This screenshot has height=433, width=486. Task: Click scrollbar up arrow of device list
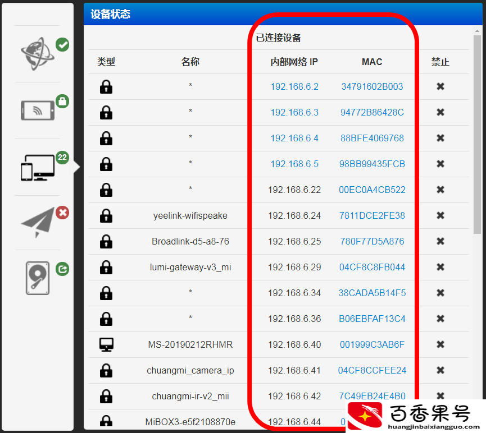pyautogui.click(x=478, y=31)
